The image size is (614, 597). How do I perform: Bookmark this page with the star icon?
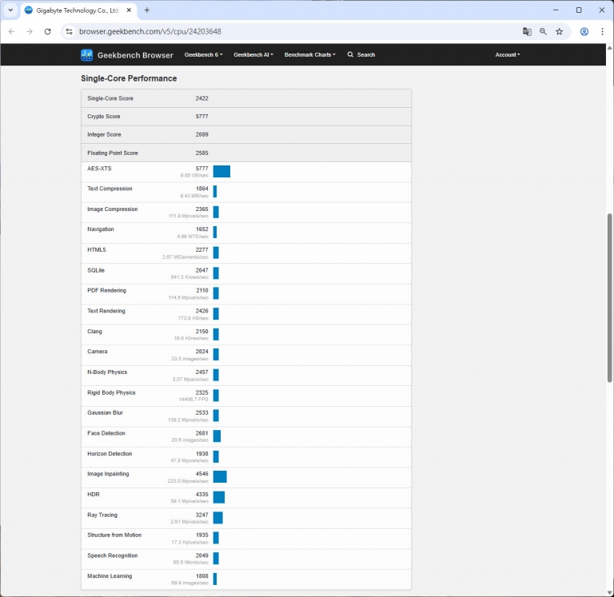[560, 31]
